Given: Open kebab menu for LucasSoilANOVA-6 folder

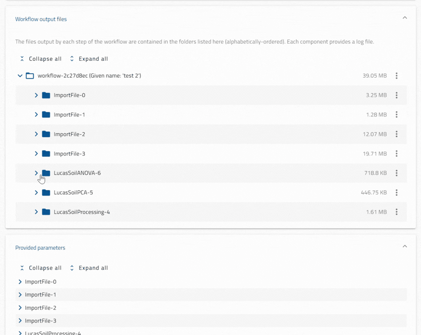Looking at the screenshot, I should [396, 173].
